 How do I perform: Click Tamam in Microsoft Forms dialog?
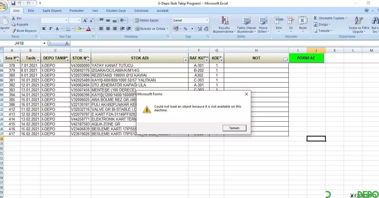click(x=234, y=128)
